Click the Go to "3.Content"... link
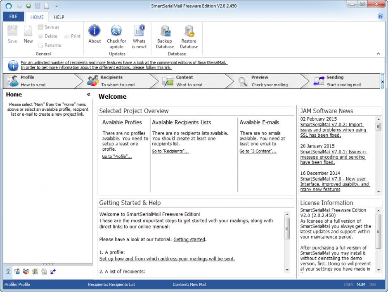The width and height of the screenshot is (388, 292). coord(258,151)
